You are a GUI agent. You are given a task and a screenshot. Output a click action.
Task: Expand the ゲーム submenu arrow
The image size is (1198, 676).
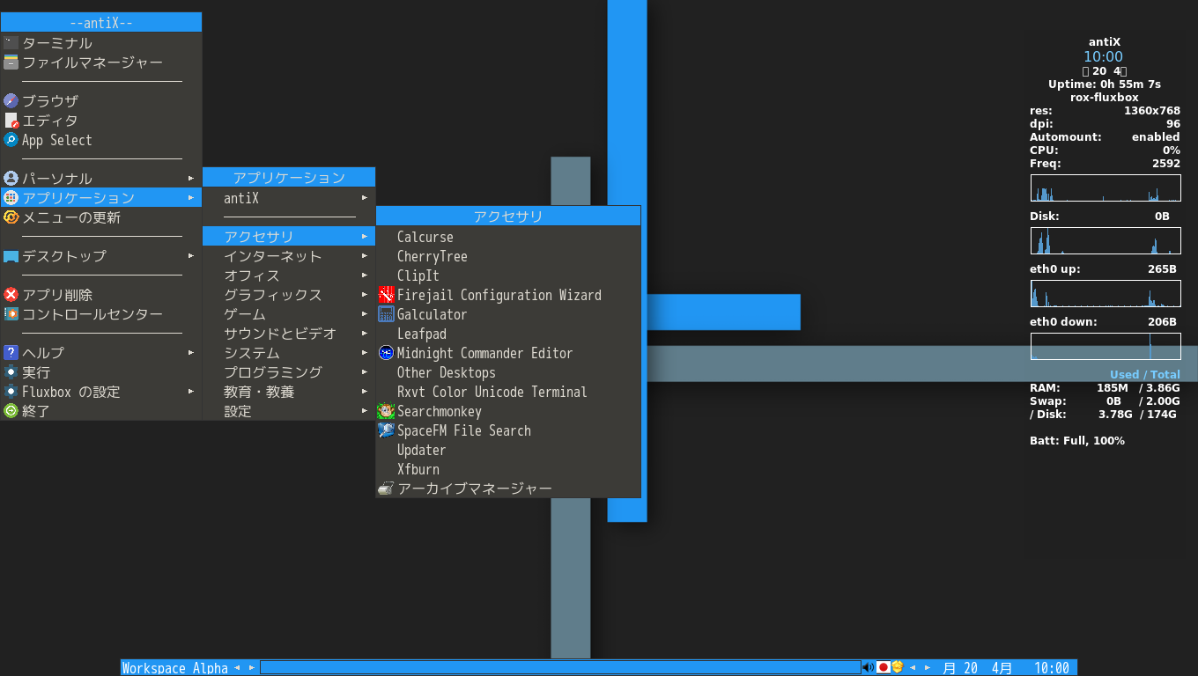click(365, 314)
